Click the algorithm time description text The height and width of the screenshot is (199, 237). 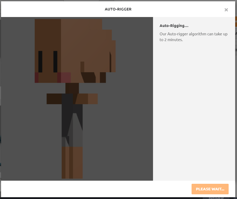(x=193, y=37)
